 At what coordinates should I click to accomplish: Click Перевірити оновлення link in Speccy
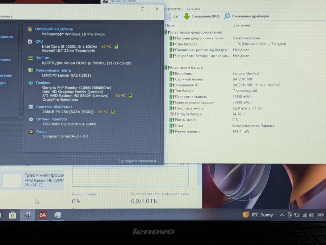click(x=138, y=161)
